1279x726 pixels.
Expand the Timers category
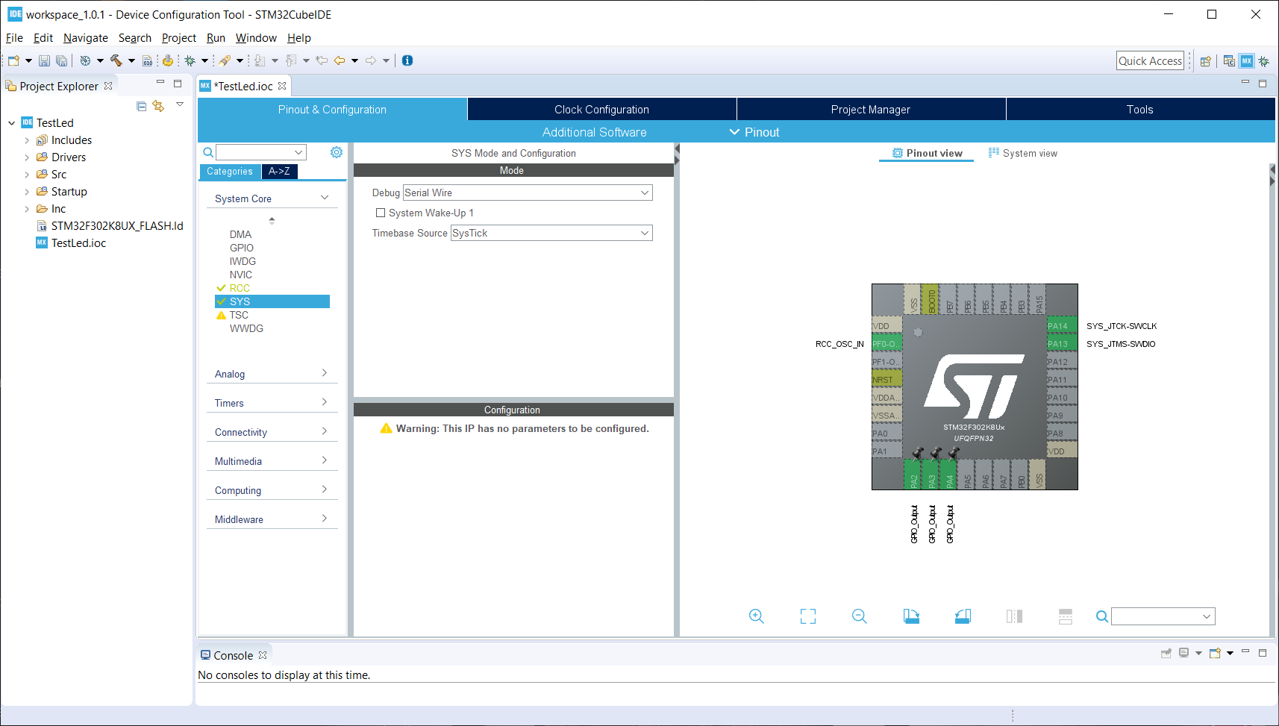272,403
